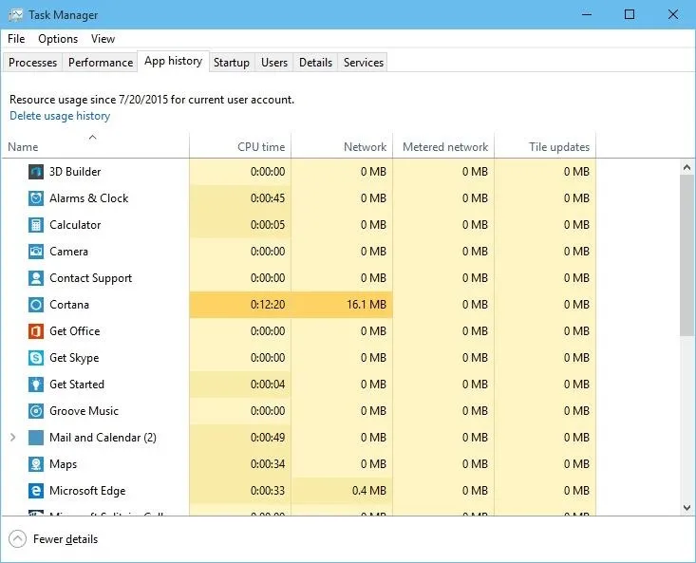The width and height of the screenshot is (696, 563).
Task: Click the Camera app icon
Action: pos(36,252)
